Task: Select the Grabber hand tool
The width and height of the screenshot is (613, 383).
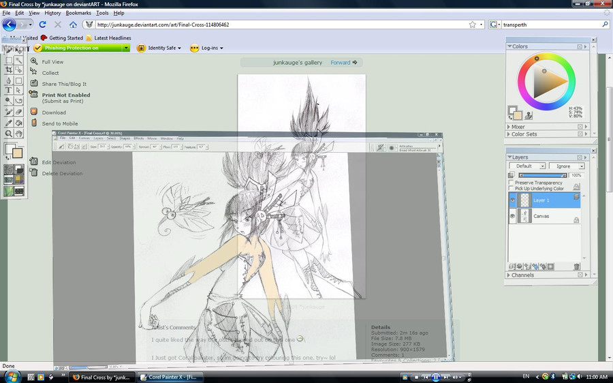Action: pyautogui.click(x=18, y=134)
